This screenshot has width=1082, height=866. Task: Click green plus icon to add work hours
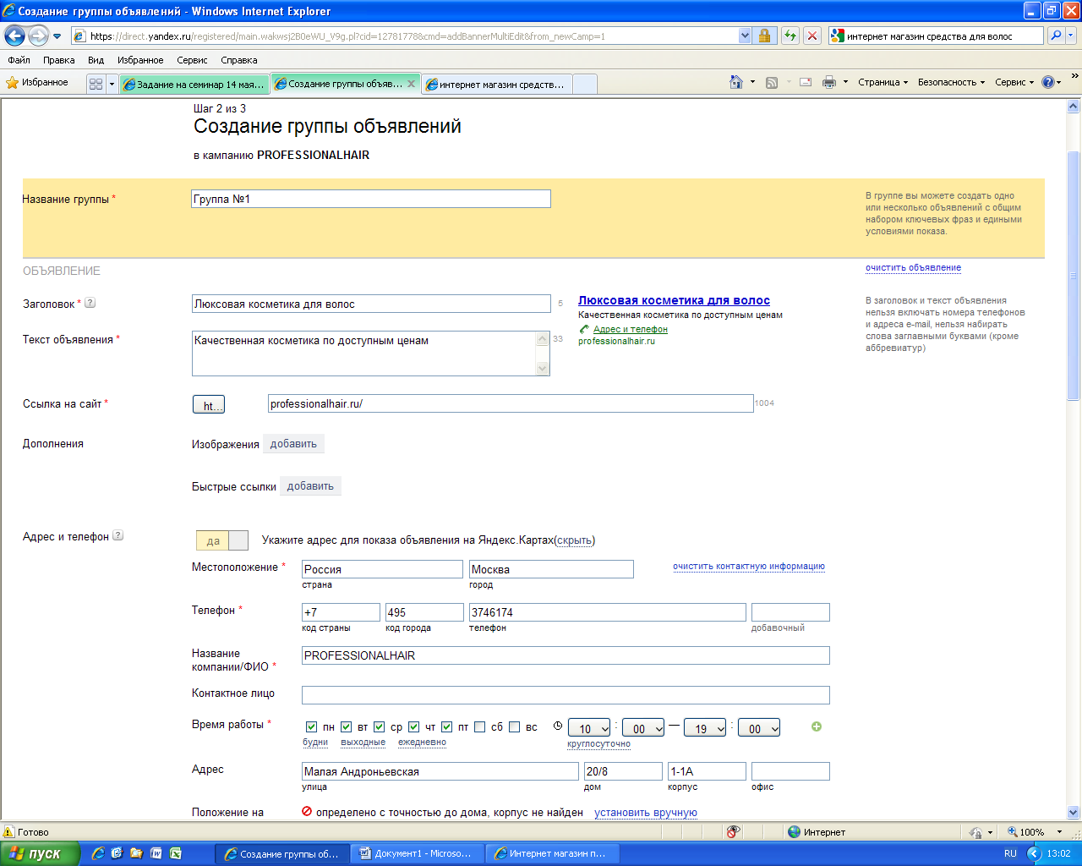817,726
